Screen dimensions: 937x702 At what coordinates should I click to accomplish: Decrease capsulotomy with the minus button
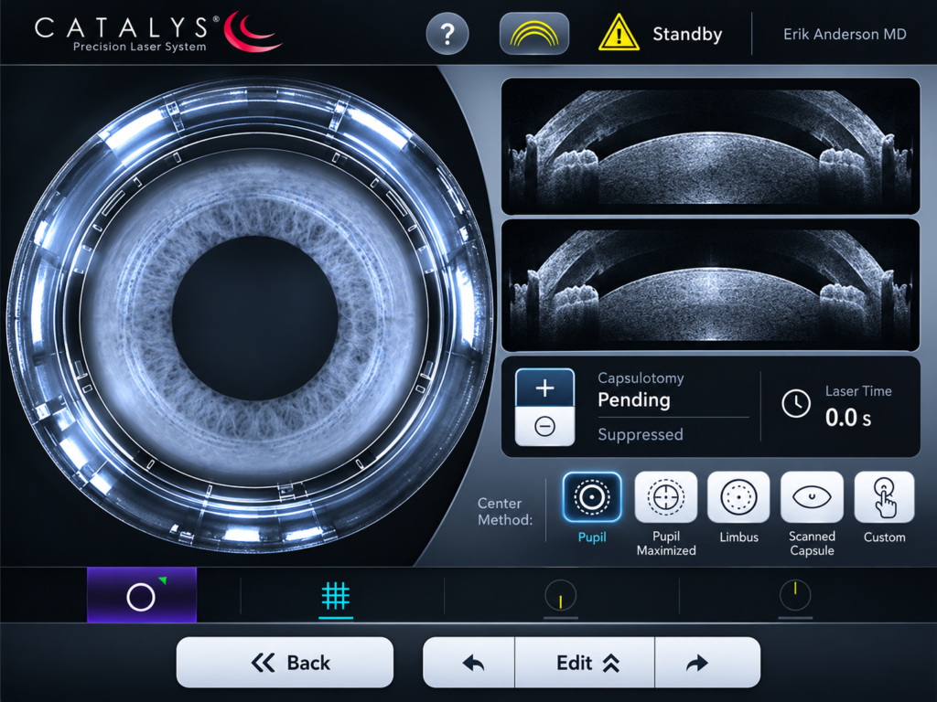click(x=544, y=426)
